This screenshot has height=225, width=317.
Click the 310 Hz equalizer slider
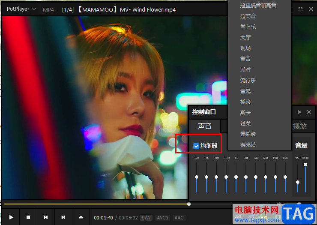216,177
